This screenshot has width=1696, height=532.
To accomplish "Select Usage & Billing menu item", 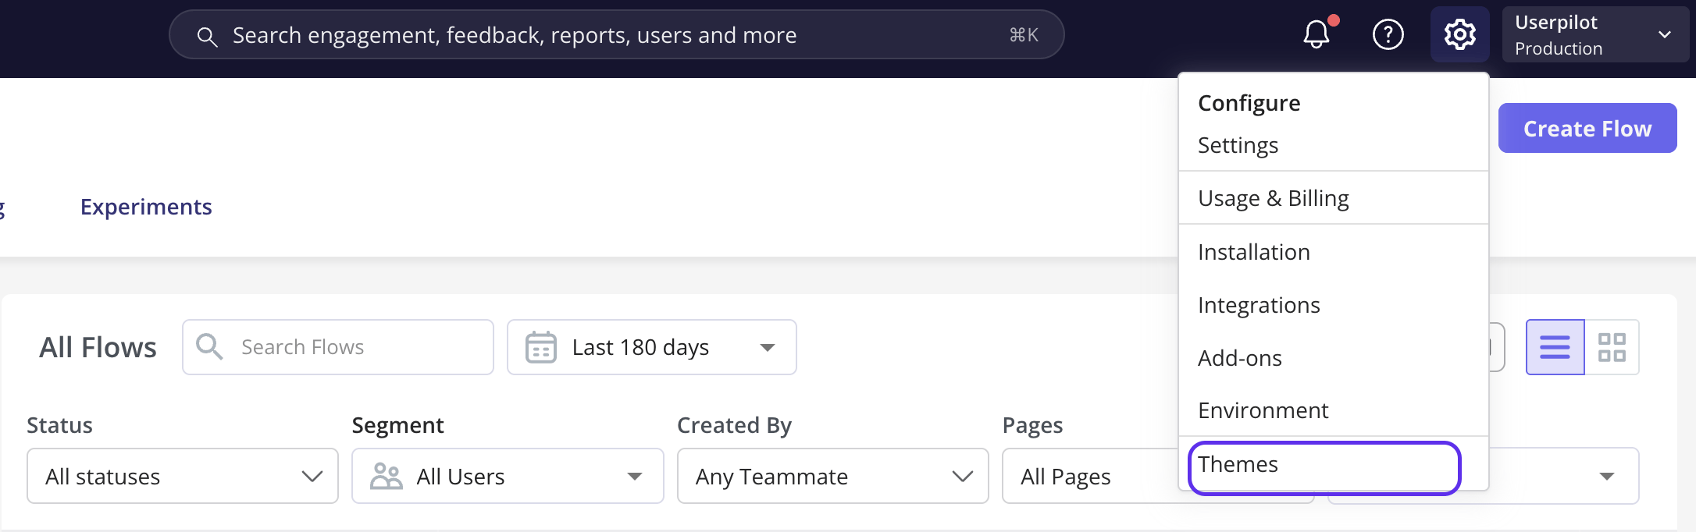I will click(x=1334, y=198).
